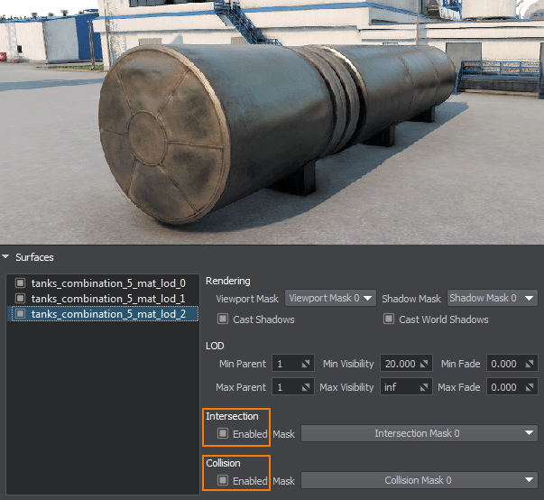This screenshot has height=500, width=544.
Task: Collapse the Surfaces section
Action: coord(7,258)
